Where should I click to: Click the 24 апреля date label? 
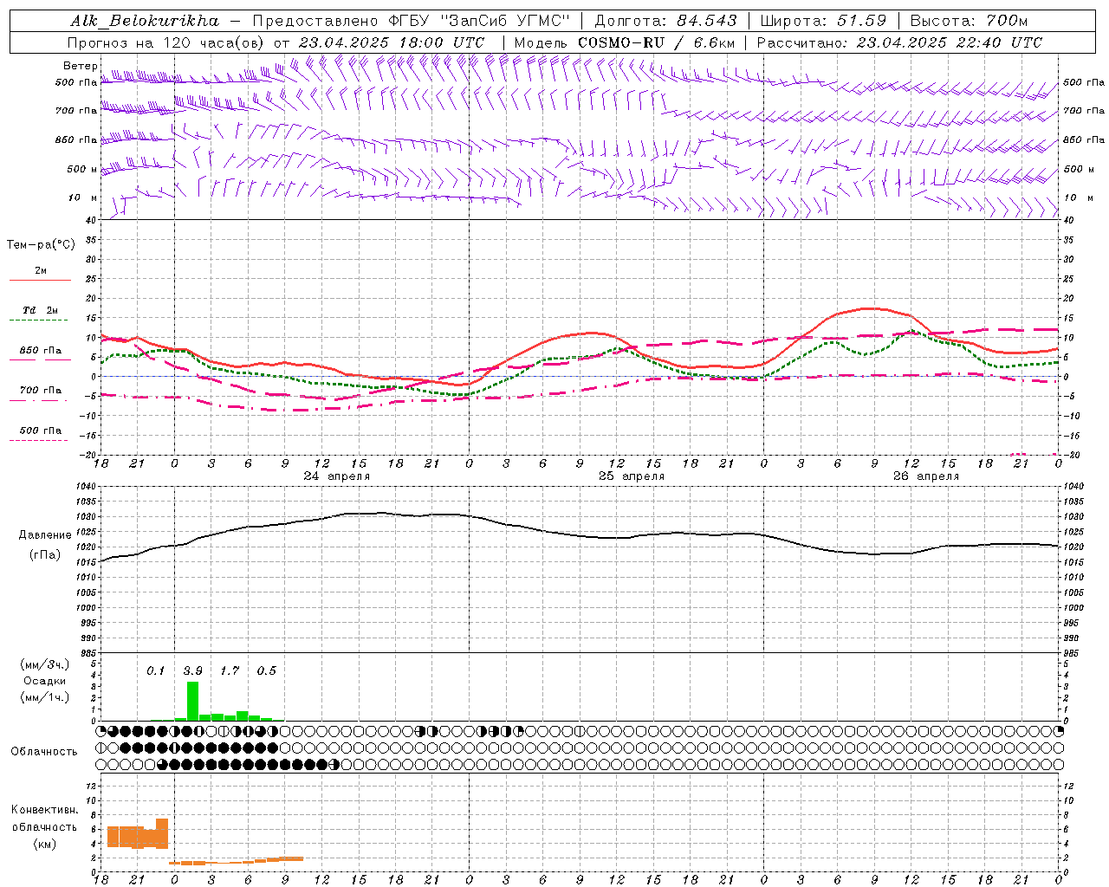pos(337,476)
